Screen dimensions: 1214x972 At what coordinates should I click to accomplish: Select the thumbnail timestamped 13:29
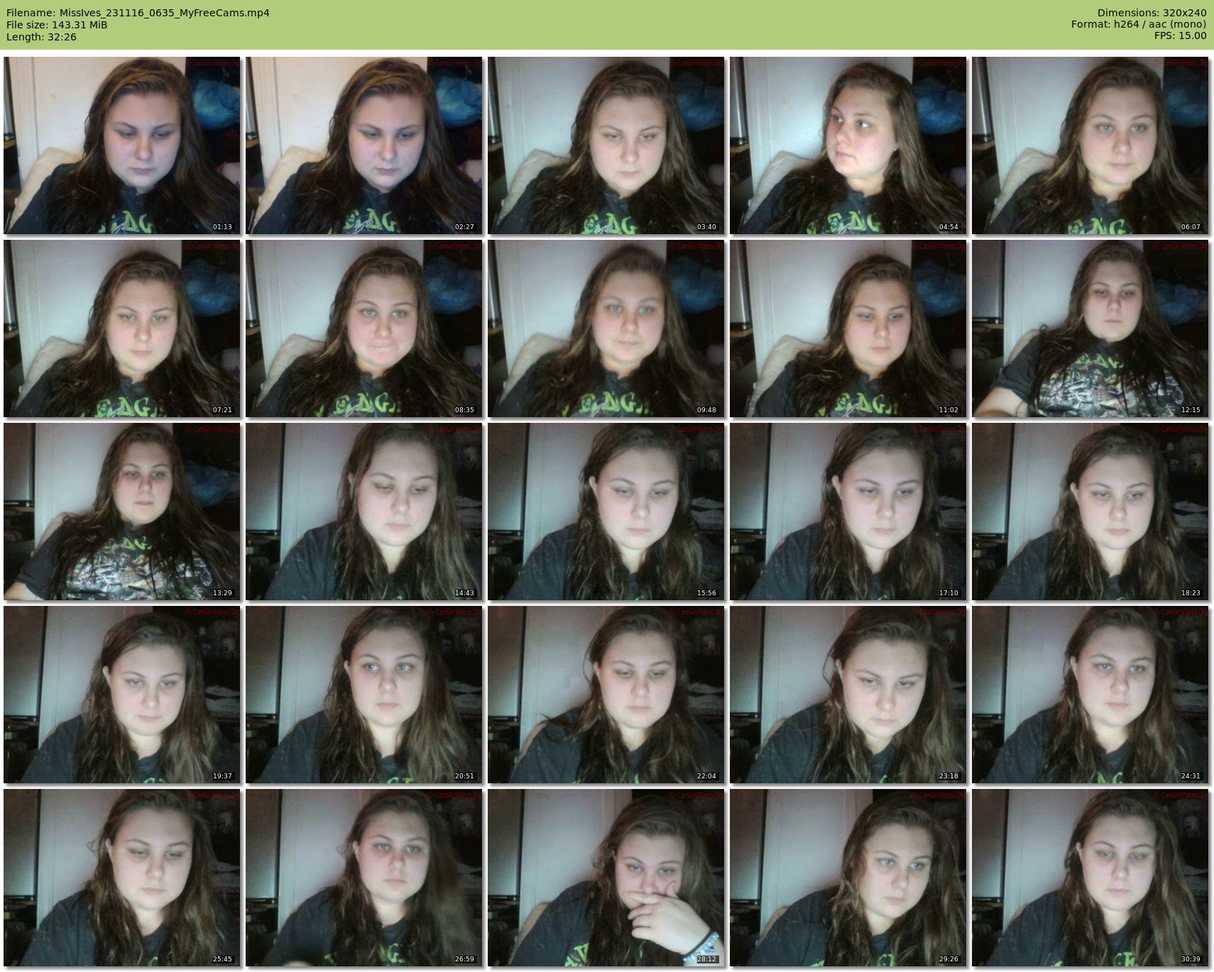click(x=122, y=512)
